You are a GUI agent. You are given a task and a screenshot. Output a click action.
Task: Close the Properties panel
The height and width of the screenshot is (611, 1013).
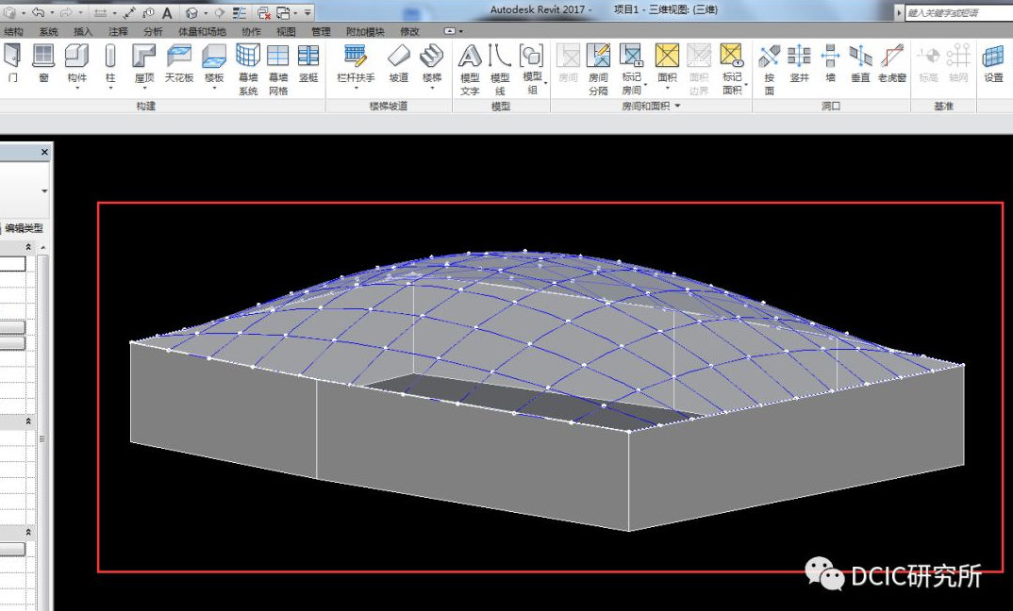[x=44, y=153]
